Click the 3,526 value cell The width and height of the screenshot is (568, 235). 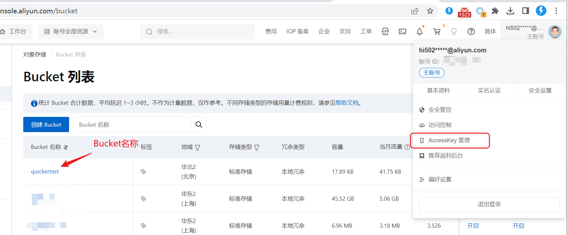pos(434,226)
